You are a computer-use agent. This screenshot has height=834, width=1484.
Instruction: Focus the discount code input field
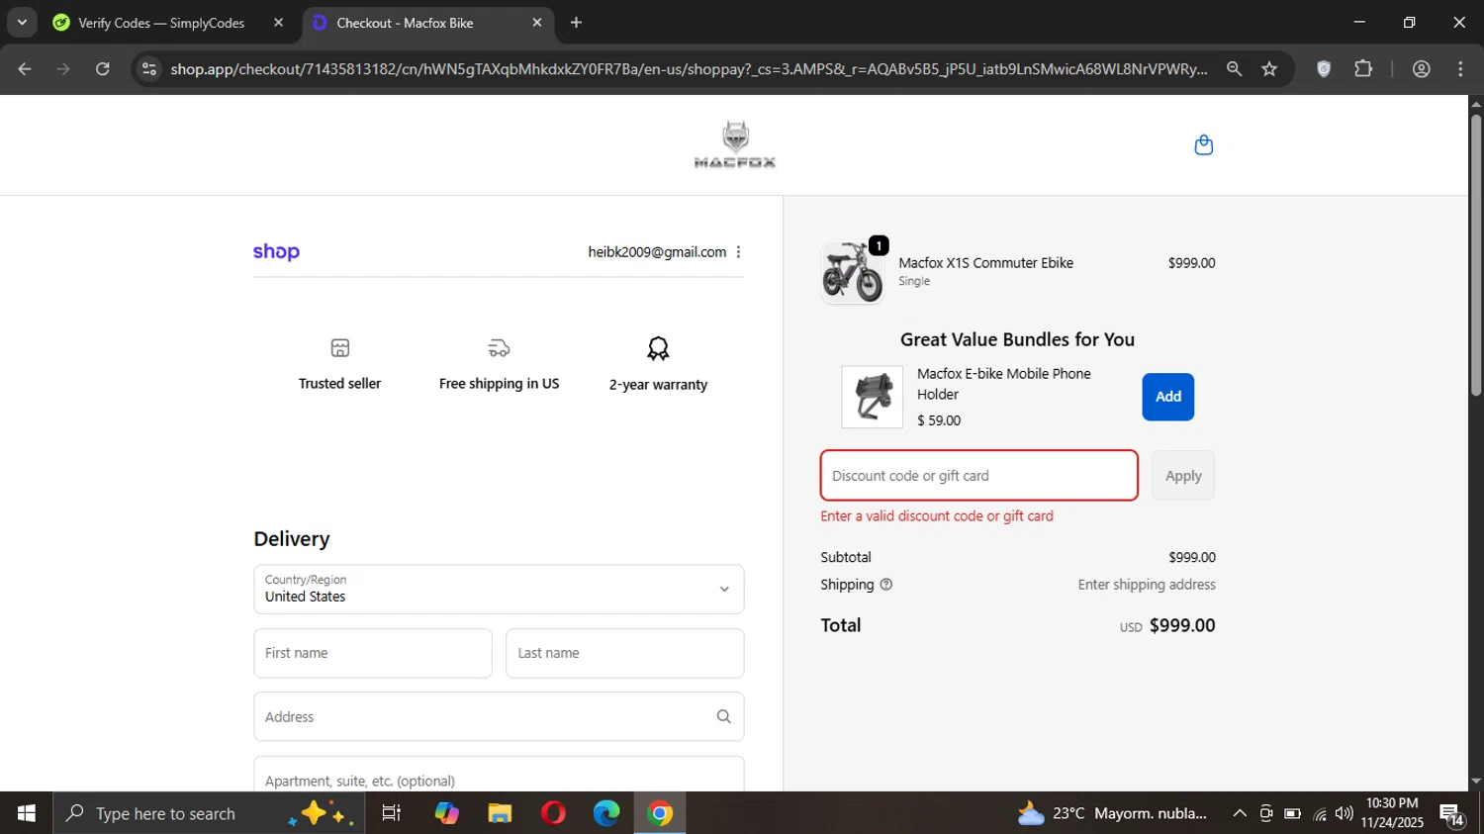(978, 476)
